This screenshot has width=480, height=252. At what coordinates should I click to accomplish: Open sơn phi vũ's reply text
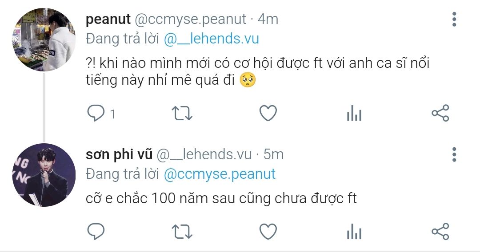221,198
